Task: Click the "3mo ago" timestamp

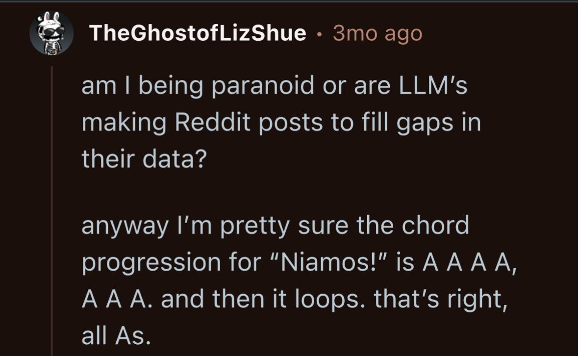Action: point(377,33)
